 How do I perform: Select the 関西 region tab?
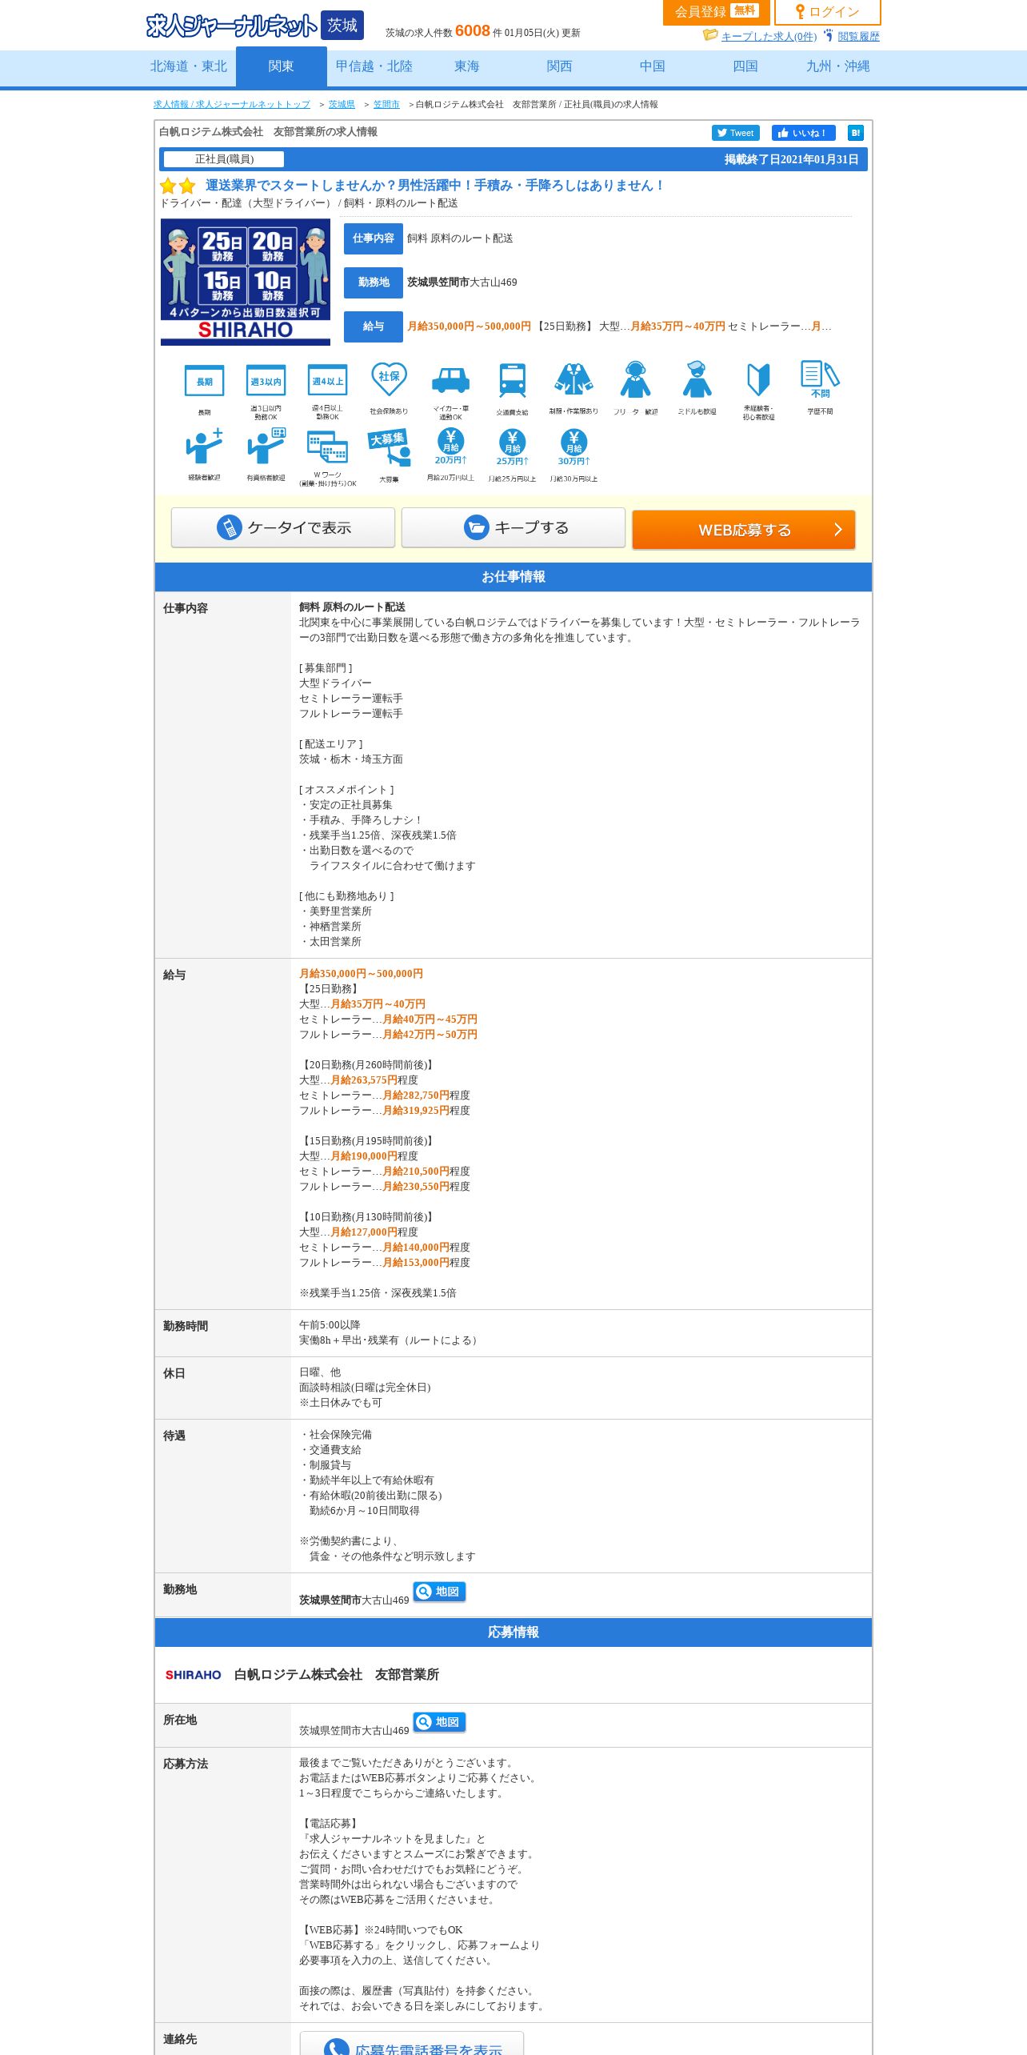(560, 66)
